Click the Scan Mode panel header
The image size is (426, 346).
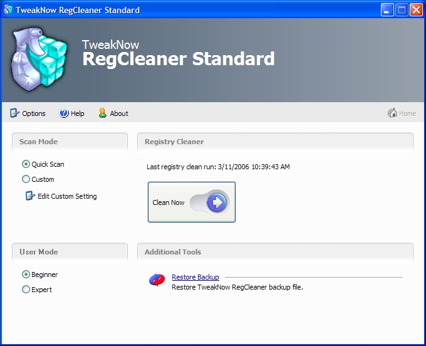coord(70,142)
